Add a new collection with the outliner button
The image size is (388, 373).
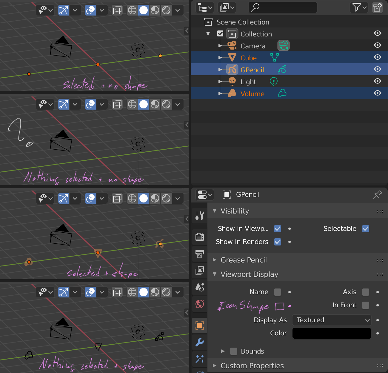coord(378,7)
